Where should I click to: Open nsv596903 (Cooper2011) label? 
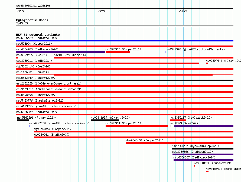[123, 49]
